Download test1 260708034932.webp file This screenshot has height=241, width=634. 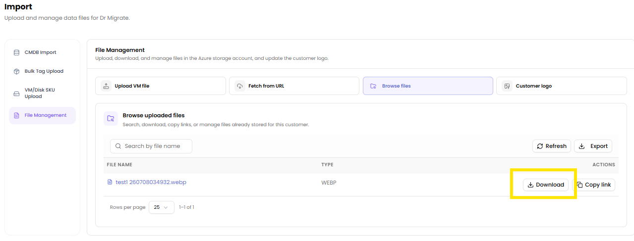(546, 185)
